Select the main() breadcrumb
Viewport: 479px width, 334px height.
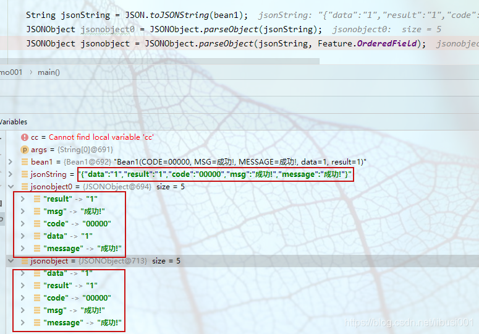(49, 72)
